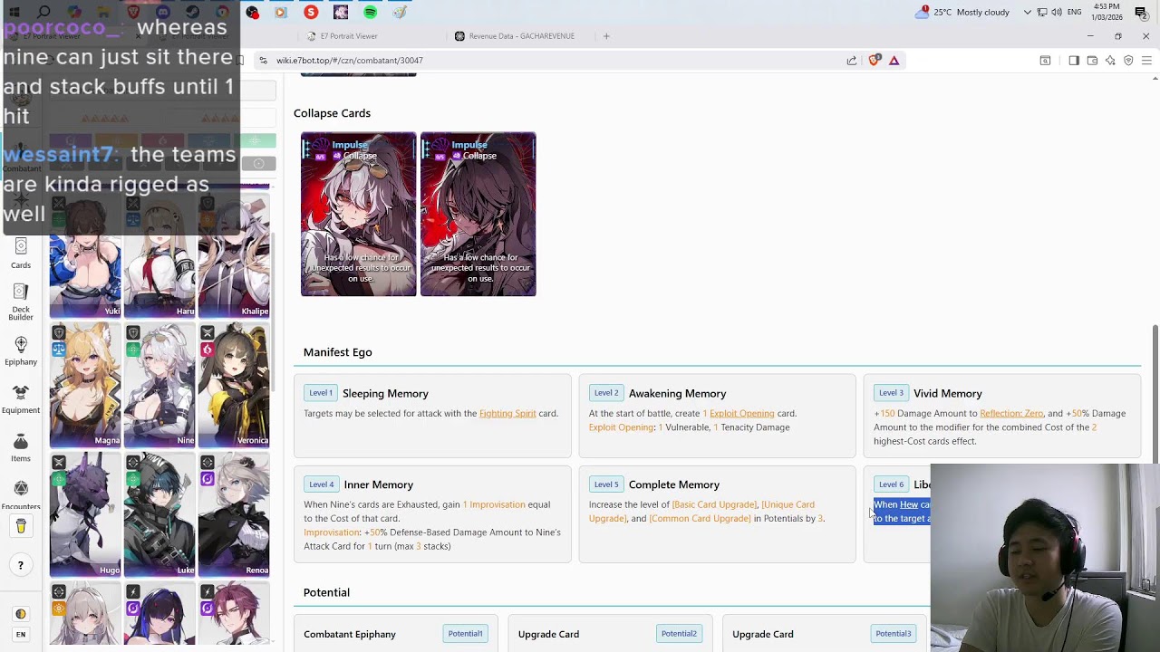Image resolution: width=1160 pixels, height=652 pixels.
Task: Open the Brave Rewards triangle icon
Action: point(894,61)
